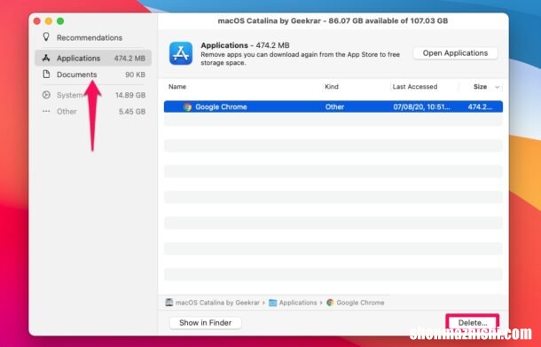Minimize window with yellow button
541x347 pixels.
(x=49, y=21)
